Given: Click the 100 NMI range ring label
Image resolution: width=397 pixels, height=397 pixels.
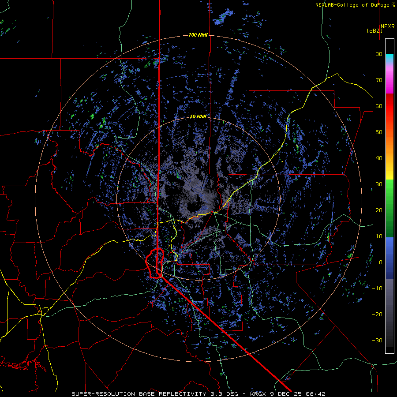Looking at the screenshot, I should [x=198, y=35].
